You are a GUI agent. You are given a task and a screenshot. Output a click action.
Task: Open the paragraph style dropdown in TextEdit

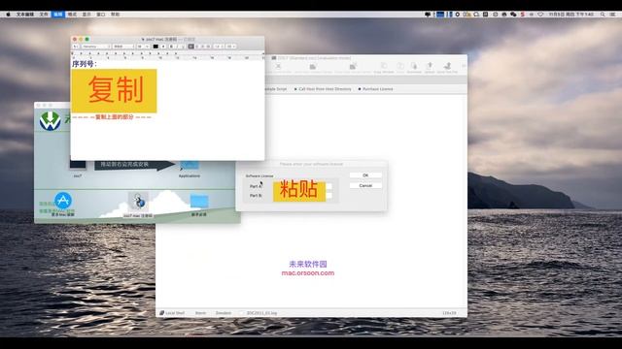coord(76,47)
